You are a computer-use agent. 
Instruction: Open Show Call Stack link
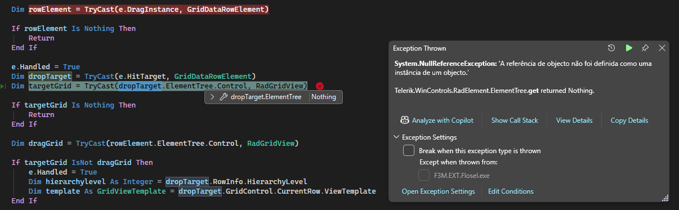(x=515, y=120)
